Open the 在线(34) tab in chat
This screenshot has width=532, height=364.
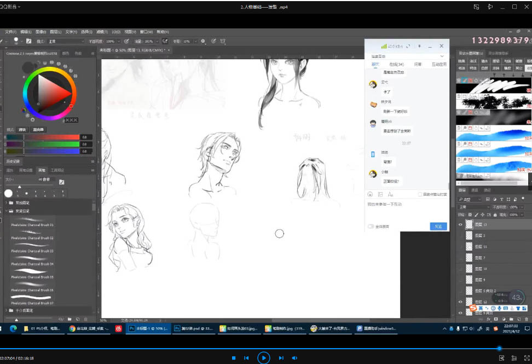[396, 64]
